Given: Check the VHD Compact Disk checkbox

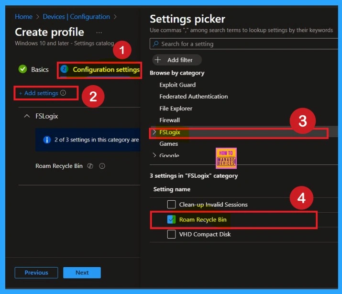Looking at the screenshot, I should coord(171,235).
